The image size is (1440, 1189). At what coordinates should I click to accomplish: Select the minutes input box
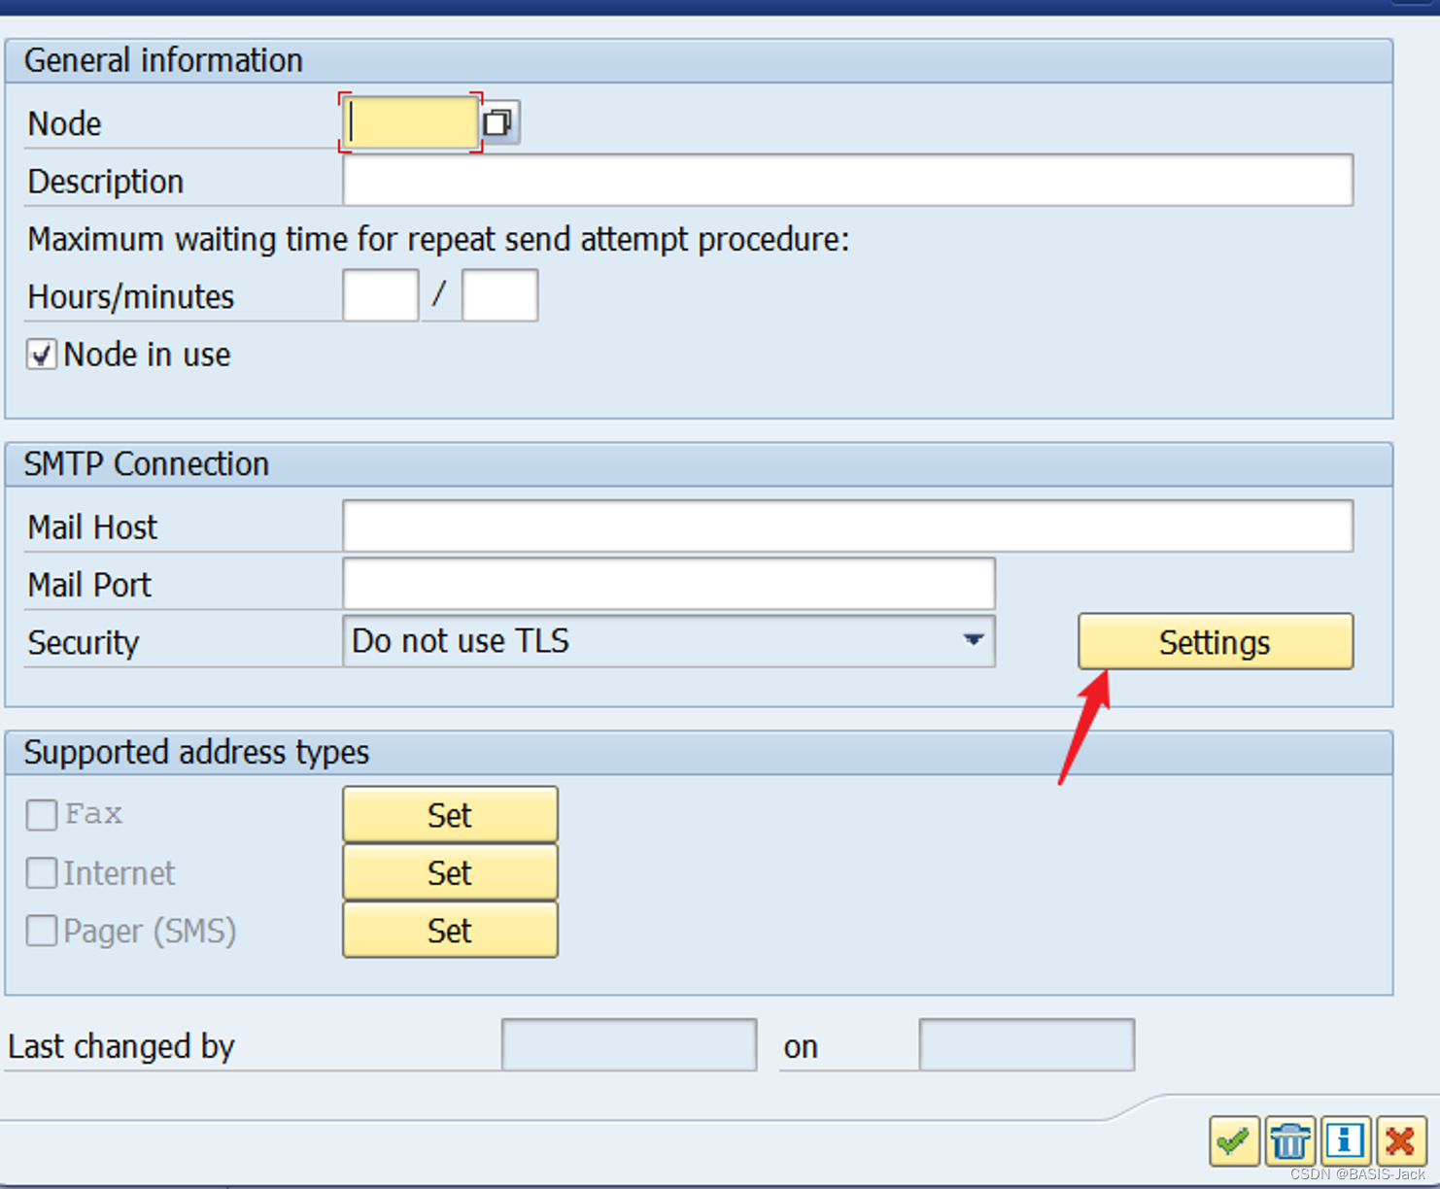(x=499, y=295)
